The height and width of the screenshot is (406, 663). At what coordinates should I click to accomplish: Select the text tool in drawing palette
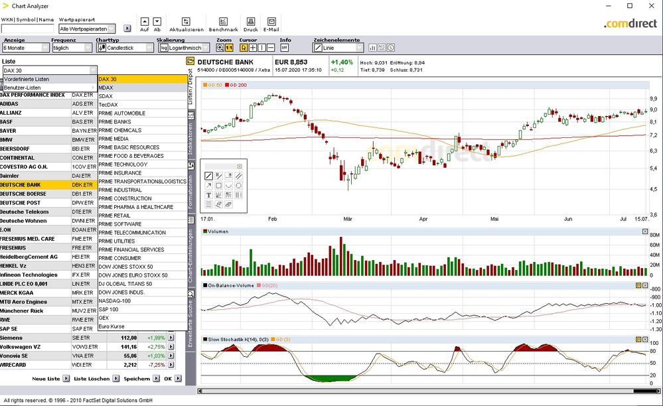pyautogui.click(x=208, y=195)
